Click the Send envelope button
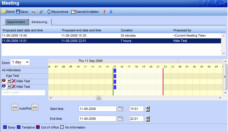 8,12
